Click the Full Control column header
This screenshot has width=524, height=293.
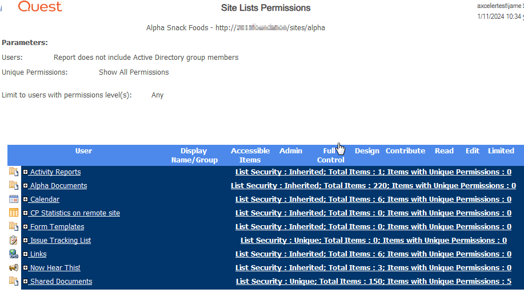(330, 155)
